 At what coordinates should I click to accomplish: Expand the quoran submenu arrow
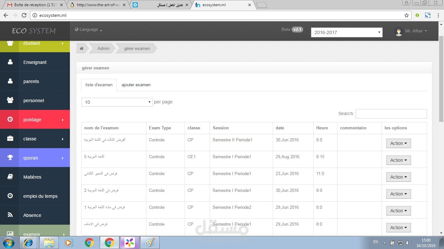point(62,158)
